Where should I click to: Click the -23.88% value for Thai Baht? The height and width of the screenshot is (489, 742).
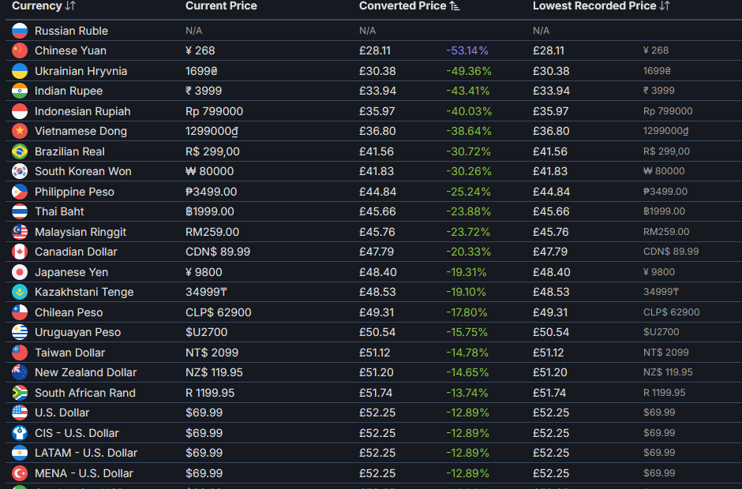468,211
